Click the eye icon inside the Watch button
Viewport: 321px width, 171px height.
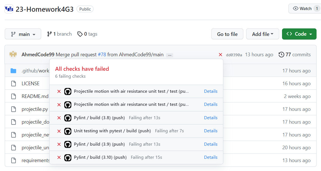(x=296, y=8)
